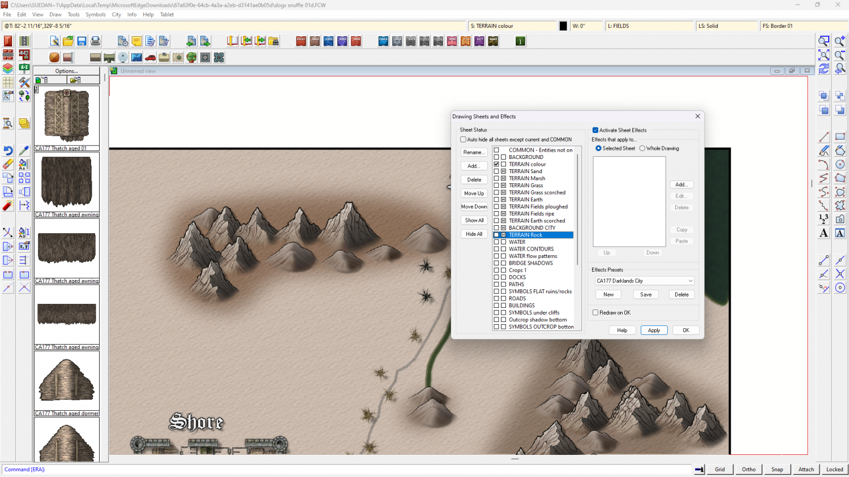
Task: Open the Symbols menu
Action: [96, 15]
